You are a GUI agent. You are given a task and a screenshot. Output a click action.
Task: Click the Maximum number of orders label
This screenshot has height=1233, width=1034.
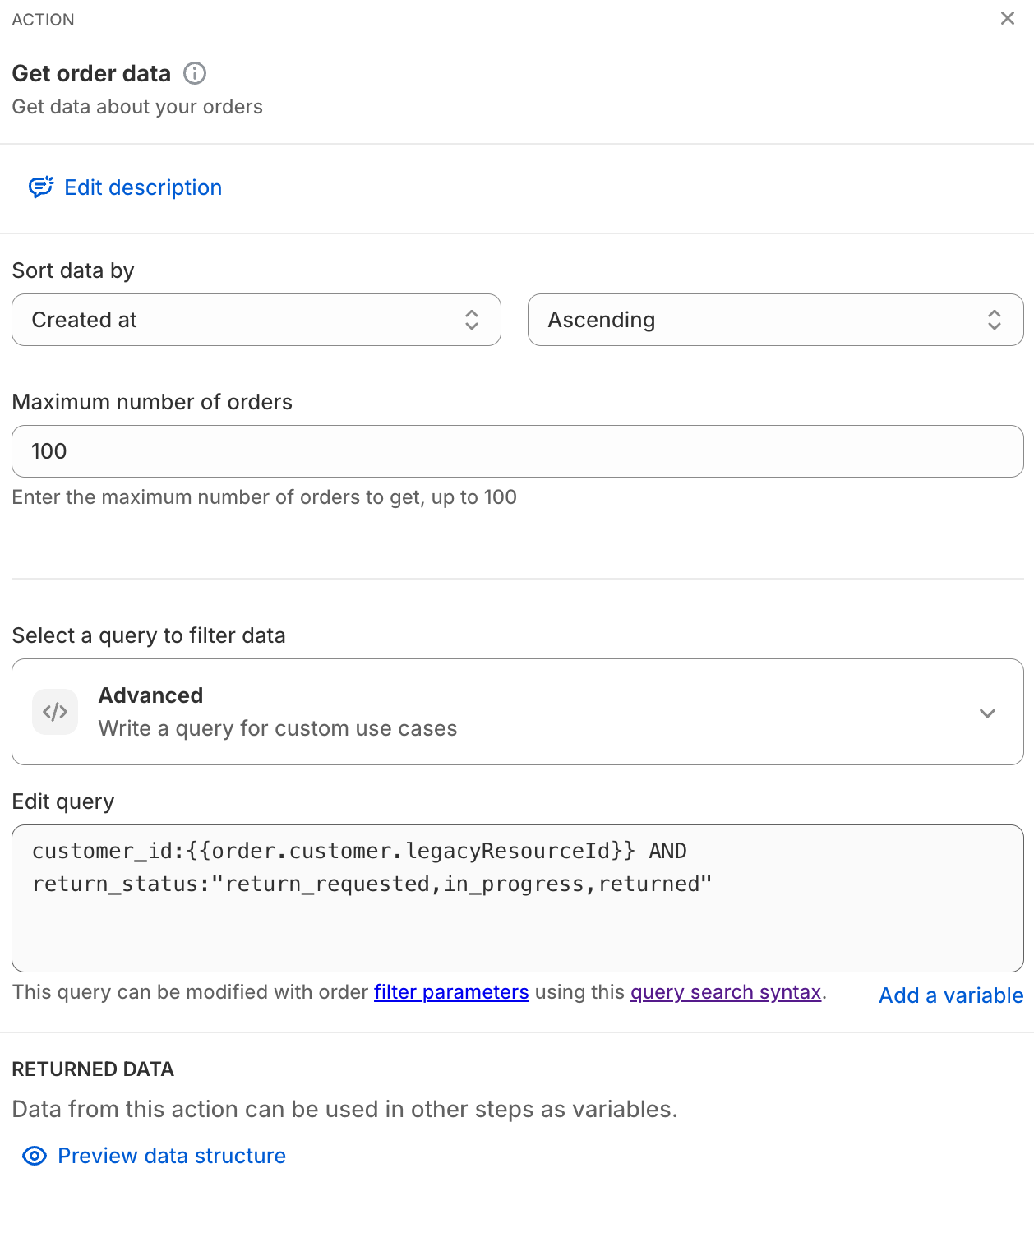pos(152,402)
